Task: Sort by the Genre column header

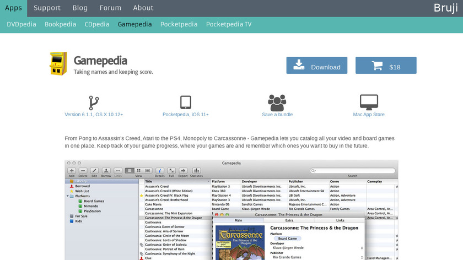Action: [348, 181]
